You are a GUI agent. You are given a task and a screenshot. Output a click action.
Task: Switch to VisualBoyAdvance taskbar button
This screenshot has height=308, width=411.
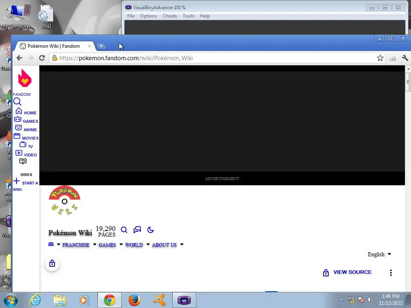coord(184,300)
